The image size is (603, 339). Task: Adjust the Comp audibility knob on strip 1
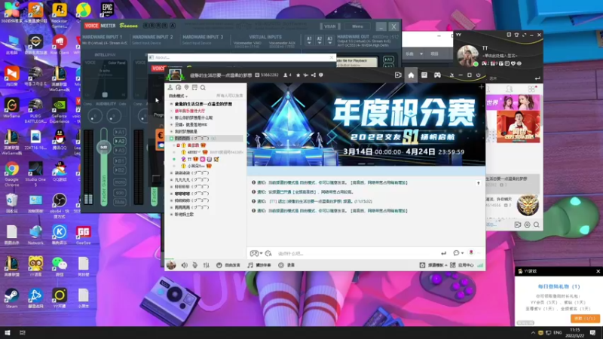click(95, 115)
